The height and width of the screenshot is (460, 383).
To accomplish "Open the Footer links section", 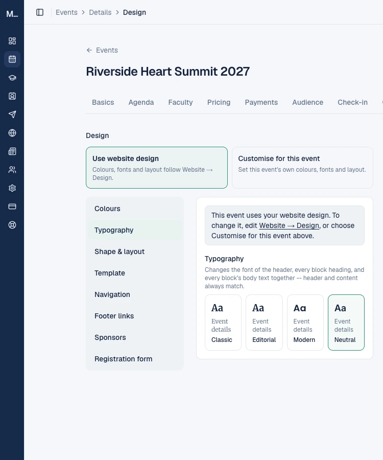I will pyautogui.click(x=135, y=316).
